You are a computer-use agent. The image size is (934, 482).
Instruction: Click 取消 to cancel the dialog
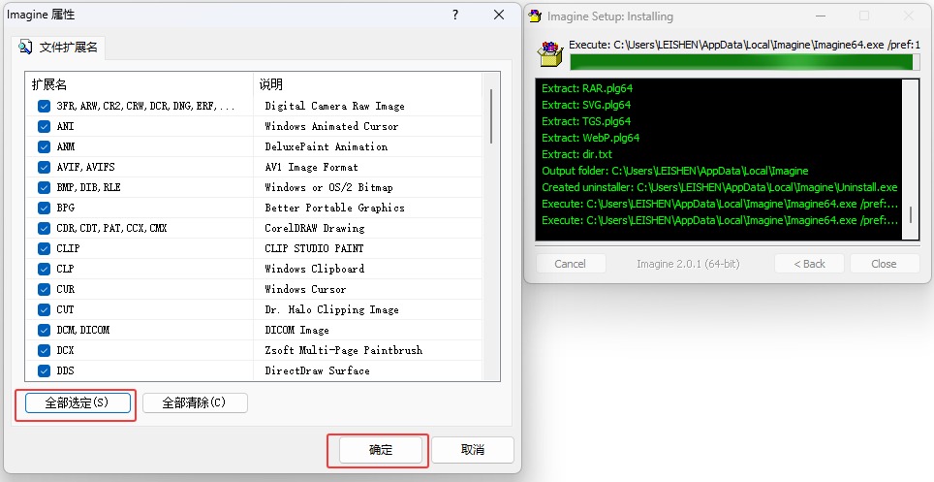473,450
